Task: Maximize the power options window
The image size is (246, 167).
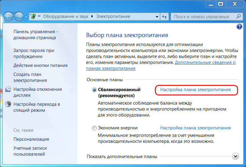Action: (221, 4)
